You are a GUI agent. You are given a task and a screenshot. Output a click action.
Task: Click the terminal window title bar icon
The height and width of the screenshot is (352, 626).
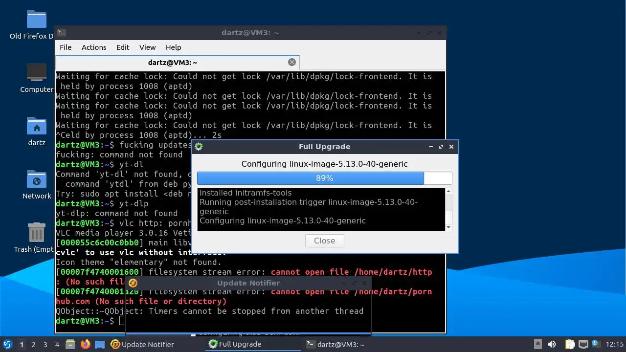pos(61,33)
